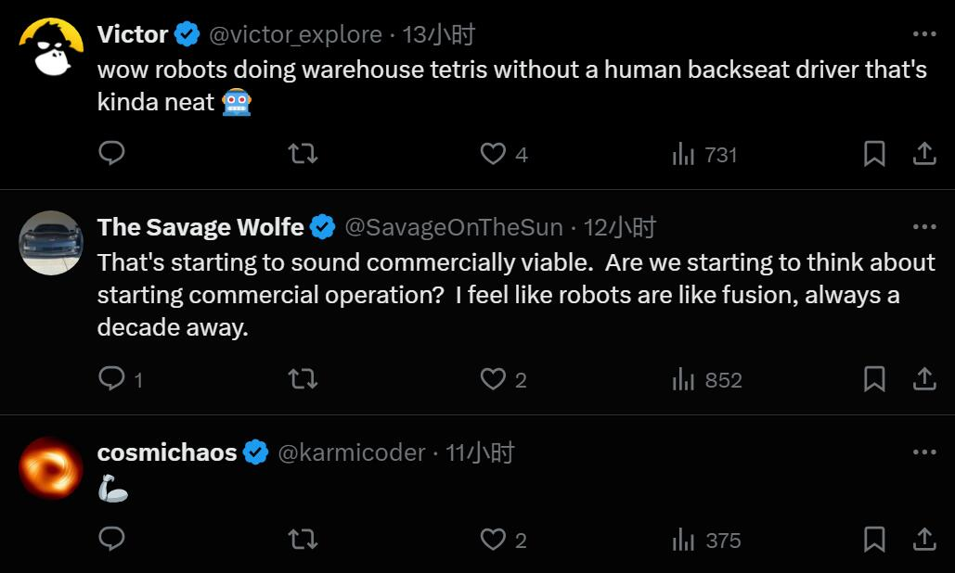Open more options menu on Victor's tweet
The image size is (955, 573).
(924, 34)
